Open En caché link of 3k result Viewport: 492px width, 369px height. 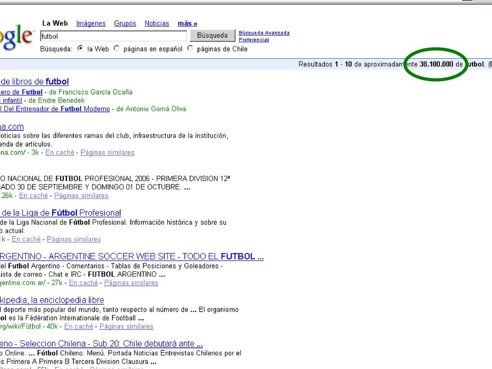coord(60,152)
